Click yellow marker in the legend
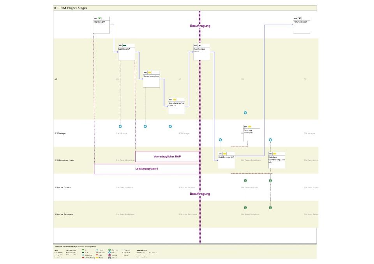Screen dimensions: 374x264 click(97, 257)
